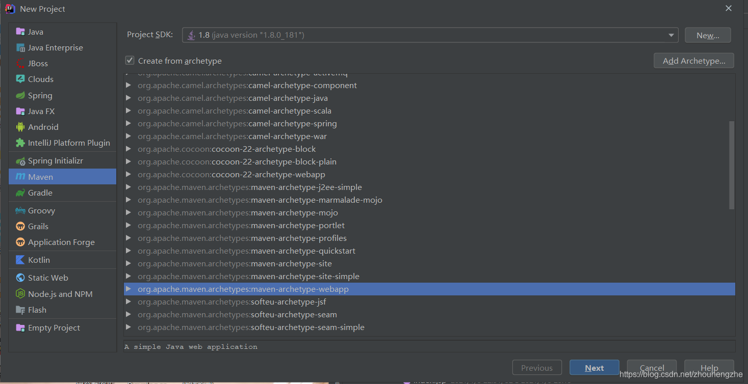This screenshot has width=748, height=384.
Task: Click the IntelliJ logo in title bar
Action: (x=10, y=9)
